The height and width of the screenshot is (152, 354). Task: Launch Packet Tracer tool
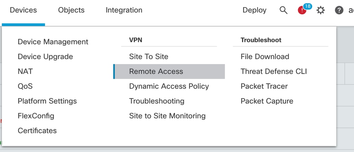point(264,86)
